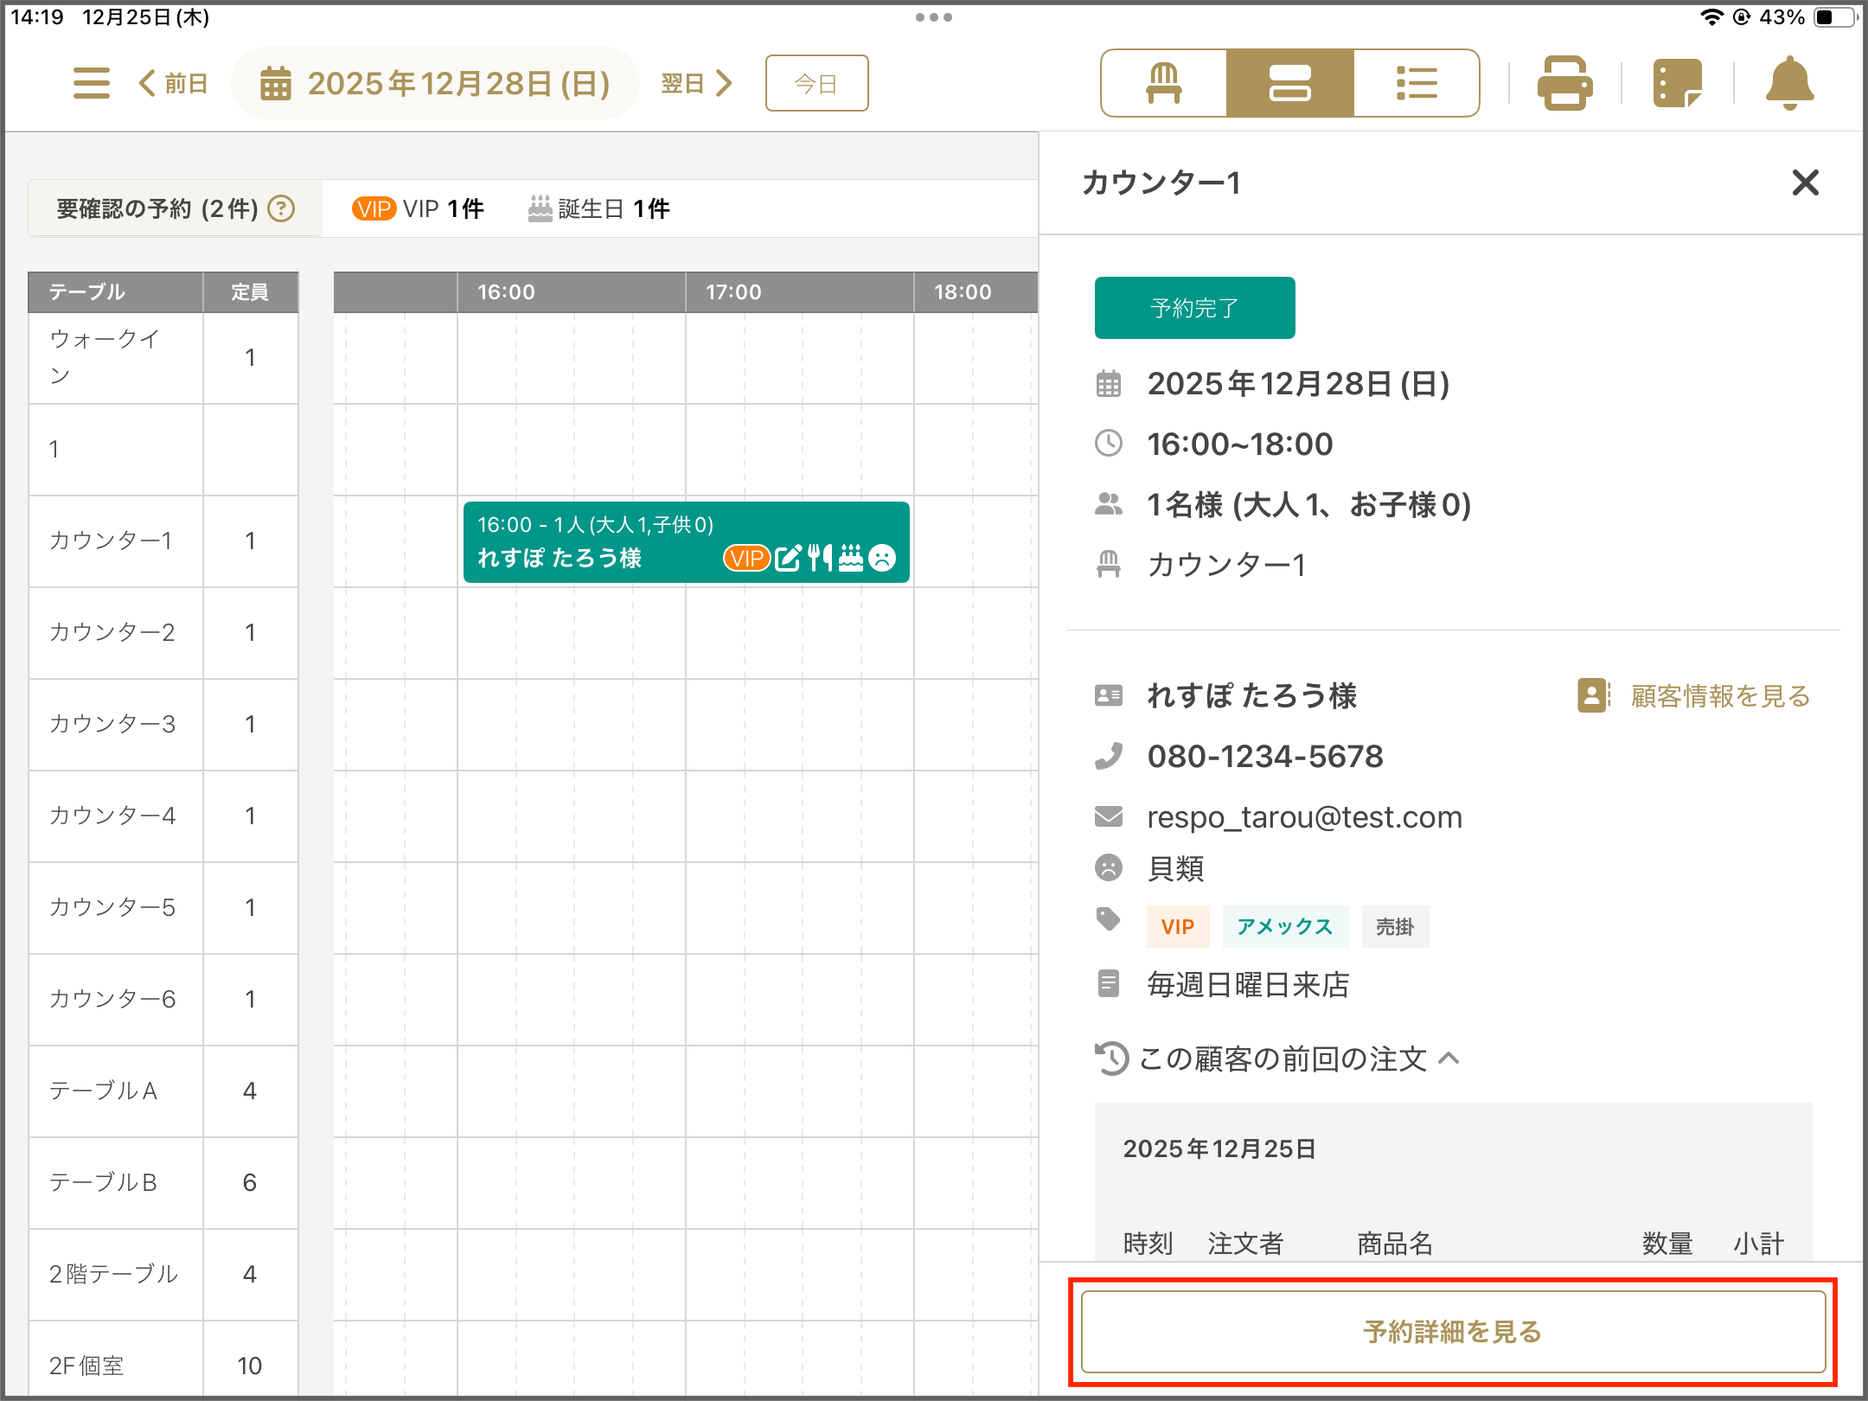Screen dimensions: 1868x1401
Task: Open the hamburger menu
Action: tap(91, 83)
